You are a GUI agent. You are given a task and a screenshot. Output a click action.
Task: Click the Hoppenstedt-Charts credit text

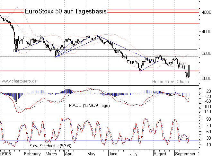(170, 82)
